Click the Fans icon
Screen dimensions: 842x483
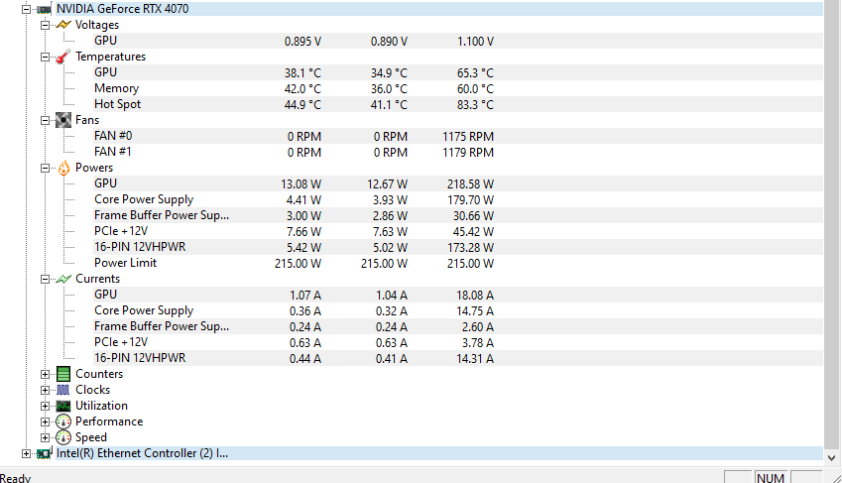[x=63, y=120]
